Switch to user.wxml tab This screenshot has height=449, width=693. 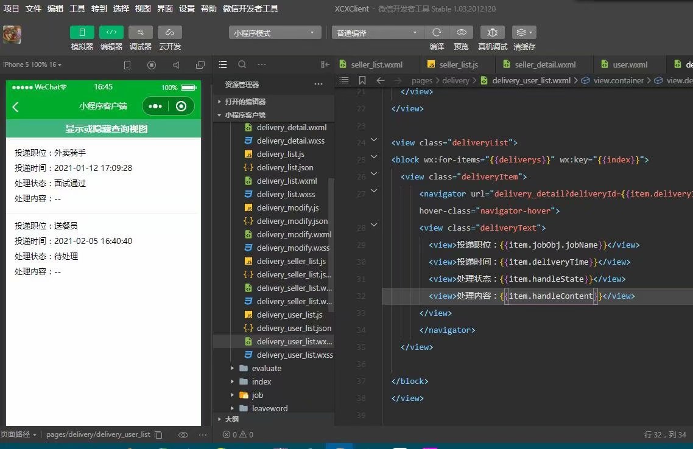click(629, 64)
